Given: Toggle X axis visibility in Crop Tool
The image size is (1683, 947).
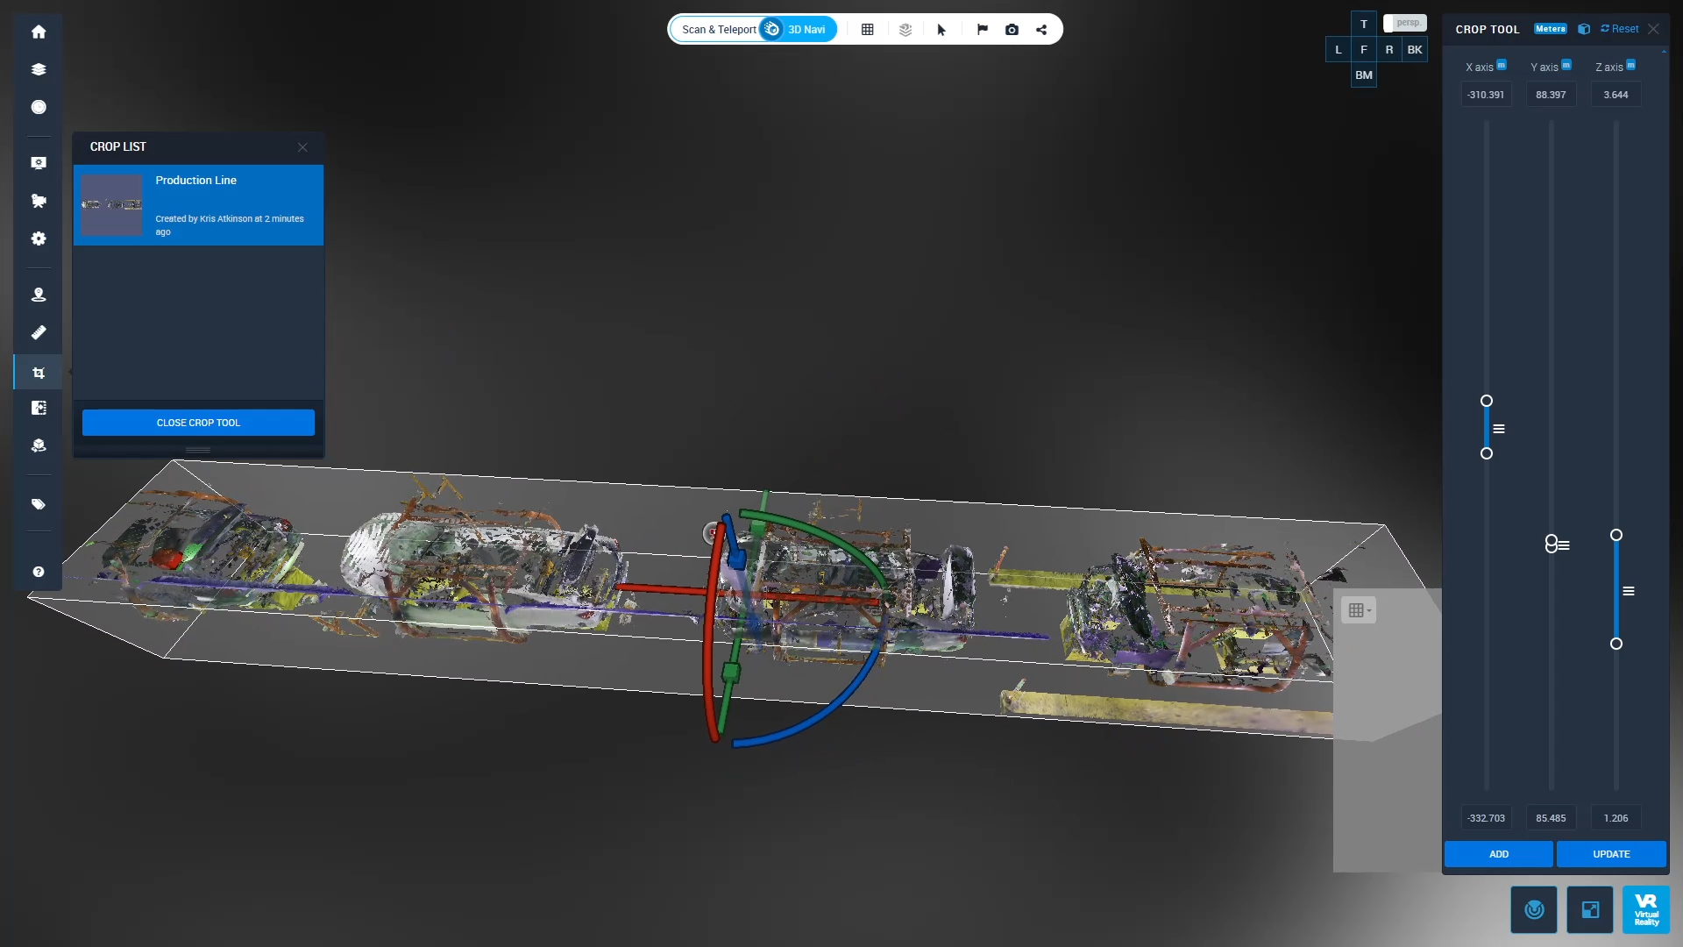Looking at the screenshot, I should pyautogui.click(x=1502, y=66).
